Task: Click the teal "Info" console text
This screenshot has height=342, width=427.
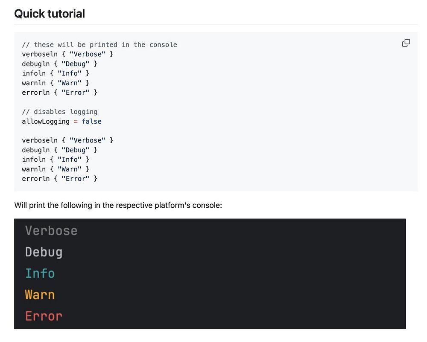Action: click(40, 273)
